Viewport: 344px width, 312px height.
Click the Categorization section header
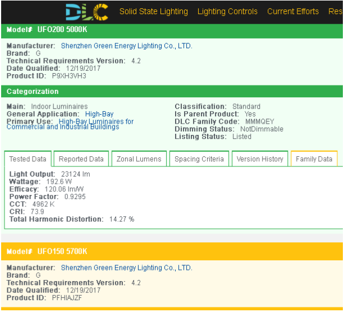(172, 92)
